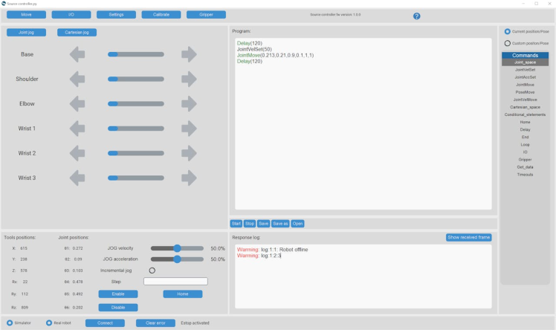Screen dimensions: 556x330
Task: Disable the robot motors
Action: (118, 308)
